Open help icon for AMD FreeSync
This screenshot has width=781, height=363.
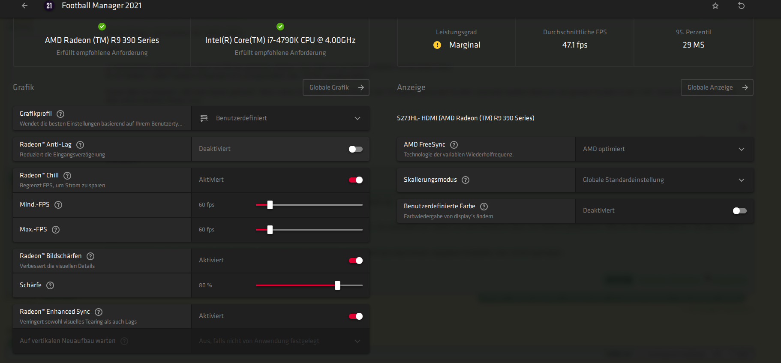pos(454,145)
